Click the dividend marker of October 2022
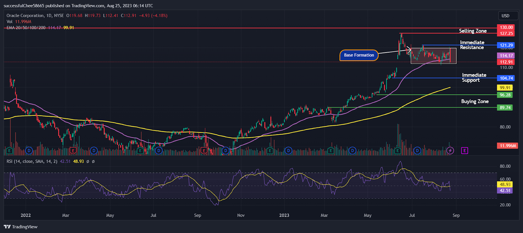Image resolution: width=523 pixels, height=233 pixels. 225,151
